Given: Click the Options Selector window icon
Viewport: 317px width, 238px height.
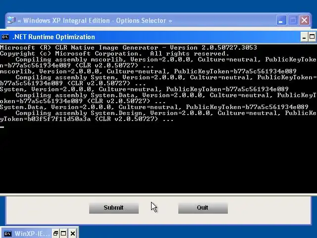Looking at the screenshot, I should [11, 20].
